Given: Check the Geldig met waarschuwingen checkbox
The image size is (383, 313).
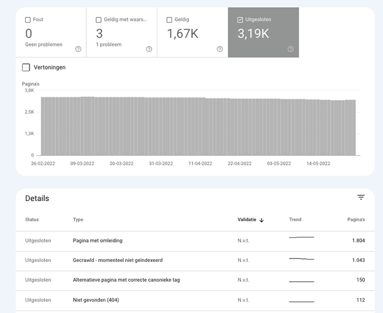Looking at the screenshot, I should [x=99, y=20].
